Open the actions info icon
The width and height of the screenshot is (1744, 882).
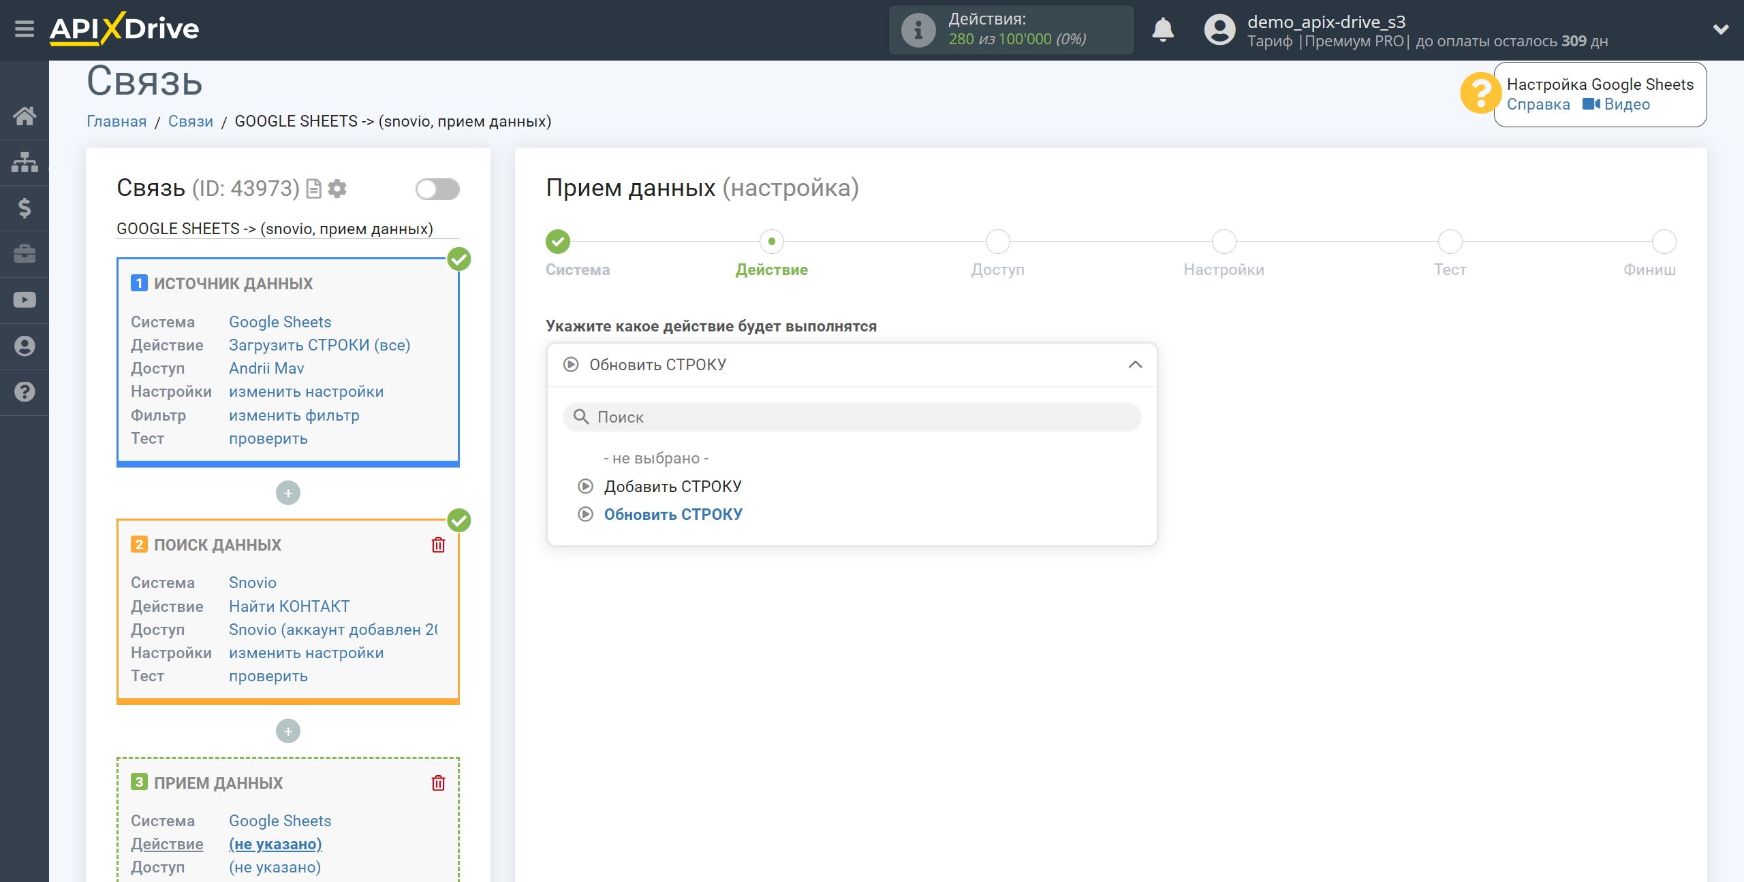tap(918, 30)
